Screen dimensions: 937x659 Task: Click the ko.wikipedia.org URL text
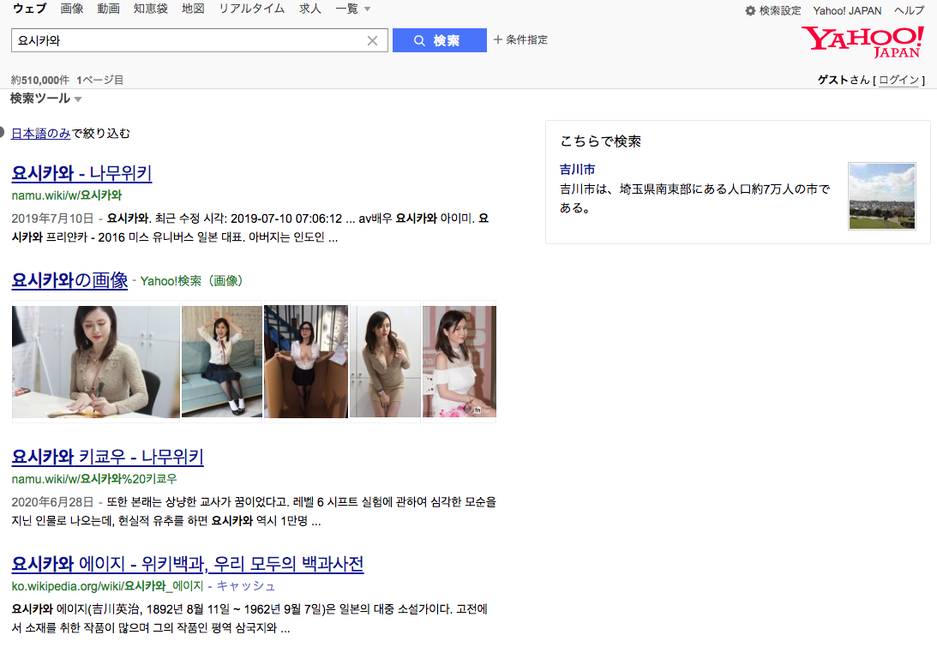click(x=107, y=586)
